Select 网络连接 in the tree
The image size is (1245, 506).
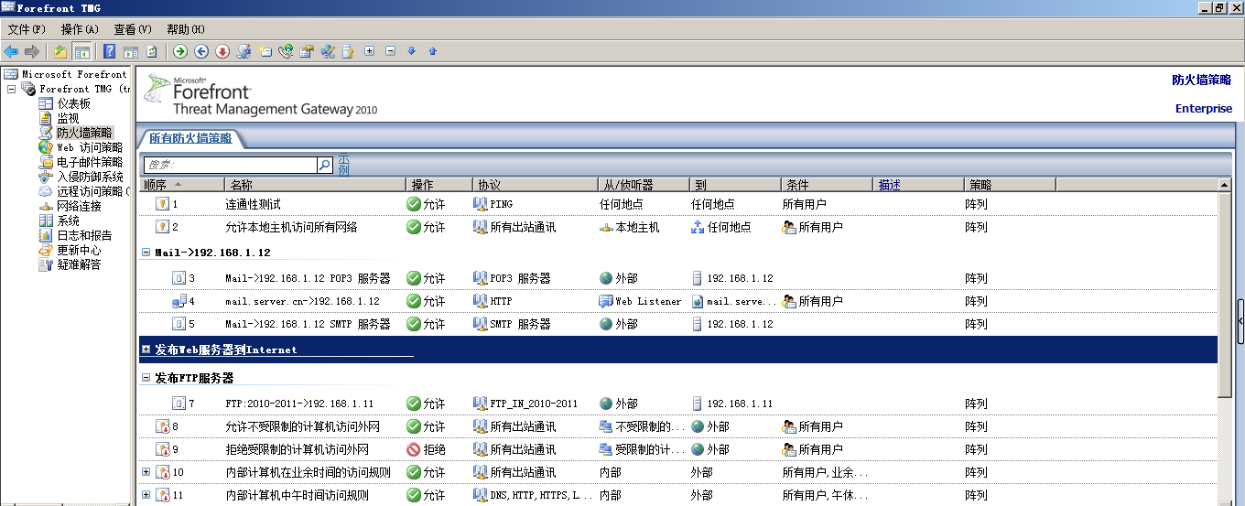[80, 206]
